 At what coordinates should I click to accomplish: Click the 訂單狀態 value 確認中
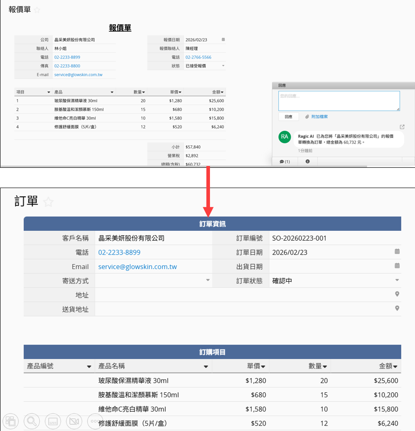[x=282, y=281]
